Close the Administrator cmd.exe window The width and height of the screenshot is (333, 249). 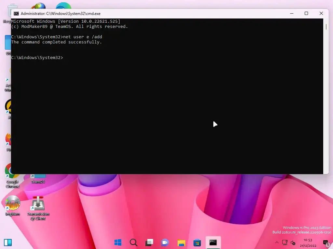pos(321,13)
